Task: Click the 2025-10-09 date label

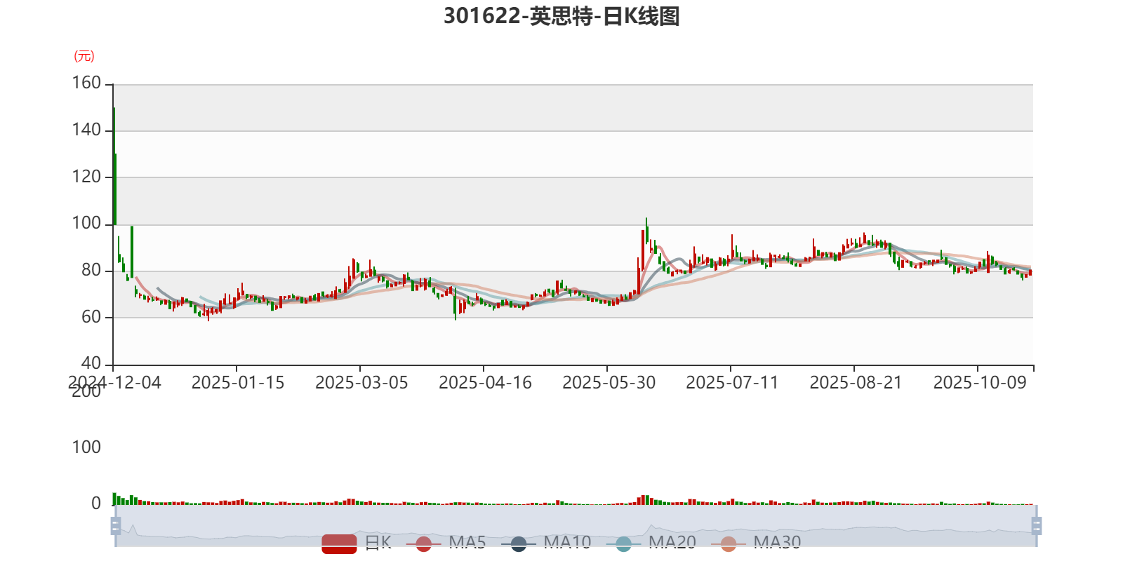Action: pyautogui.click(x=979, y=383)
